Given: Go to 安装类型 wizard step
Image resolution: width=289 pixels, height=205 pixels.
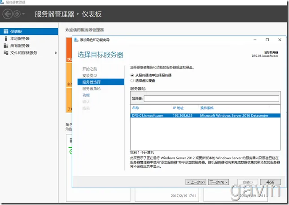Looking at the screenshot, I should (90, 76).
